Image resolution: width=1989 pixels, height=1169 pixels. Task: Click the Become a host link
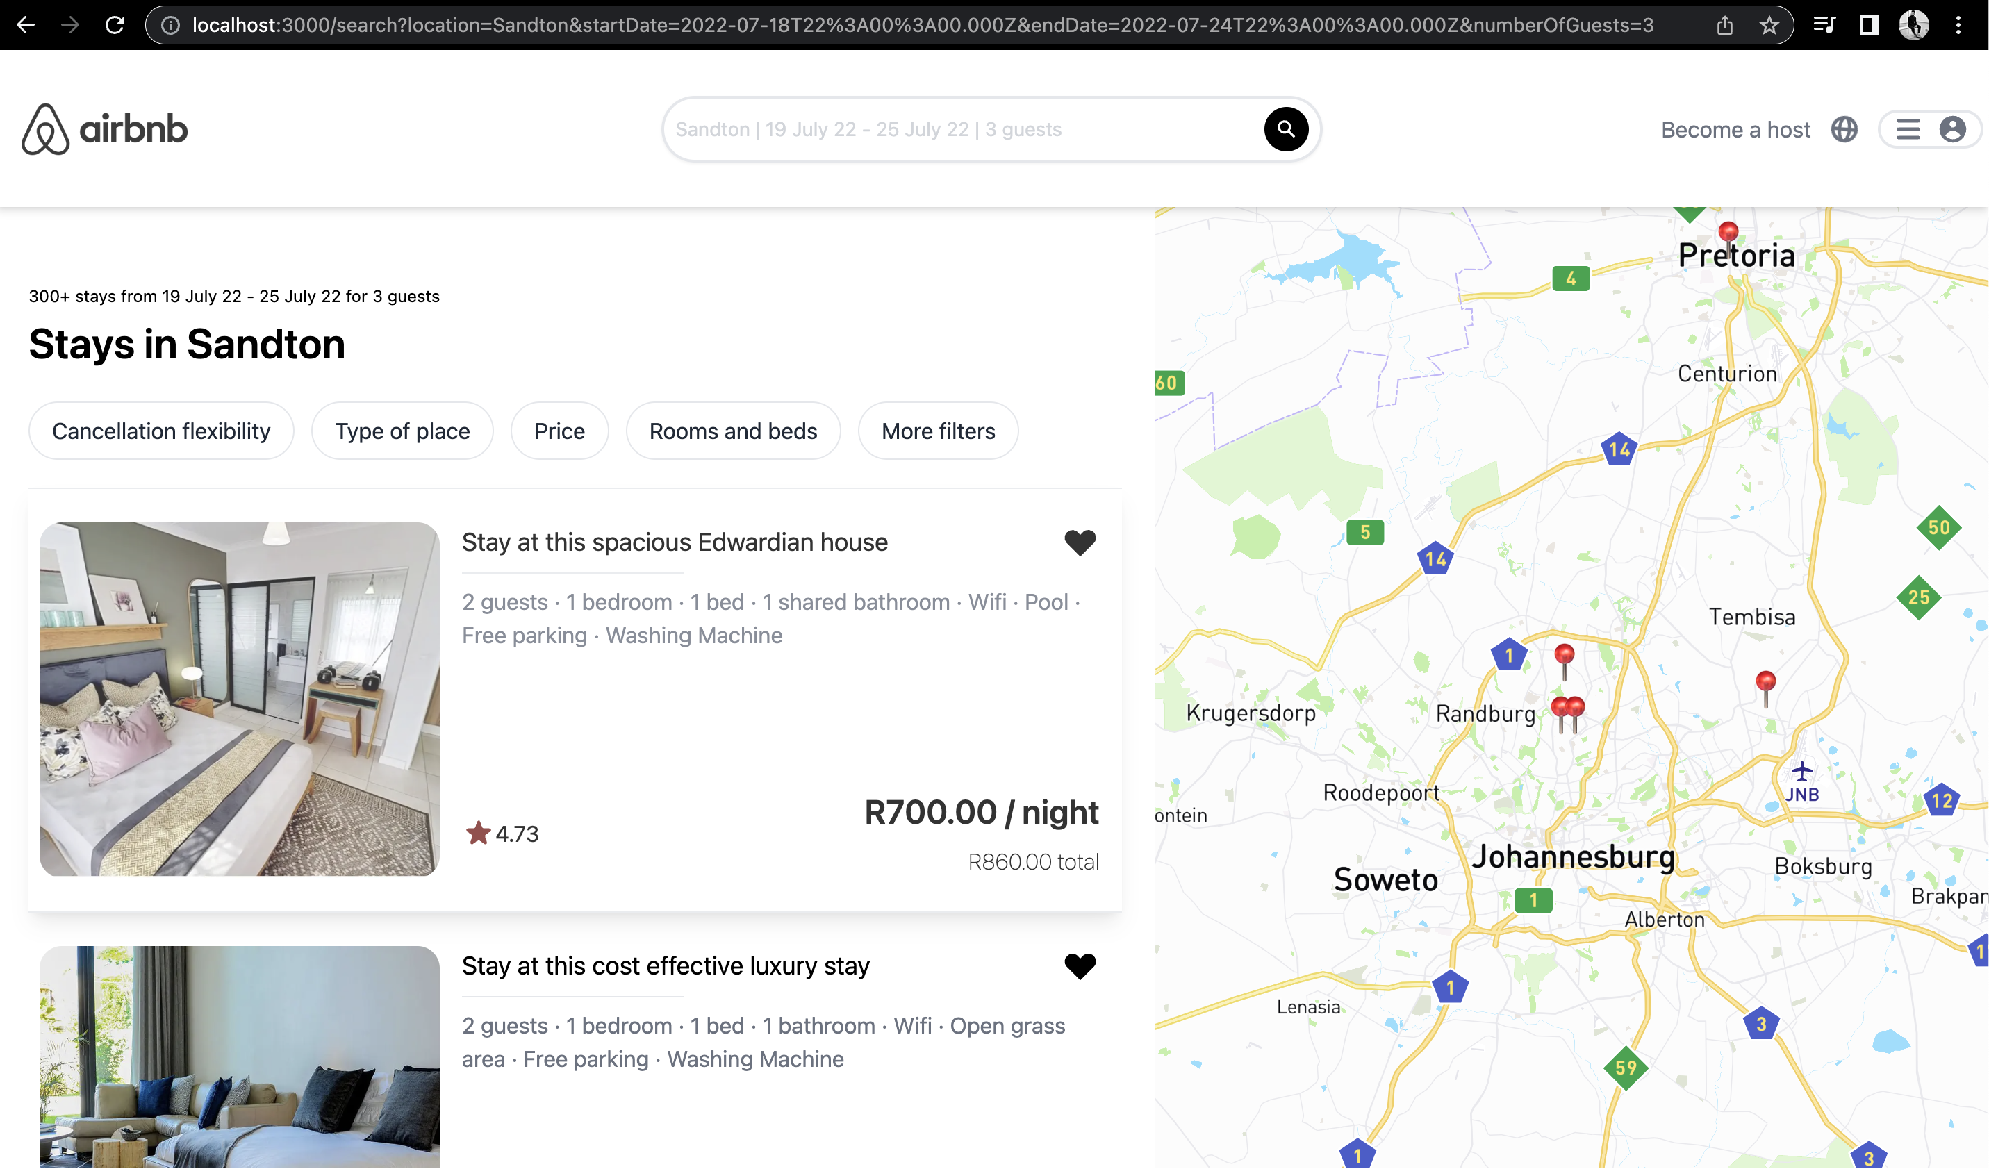point(1735,128)
